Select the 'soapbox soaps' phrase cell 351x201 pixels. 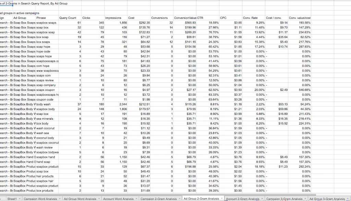pos(47,23)
